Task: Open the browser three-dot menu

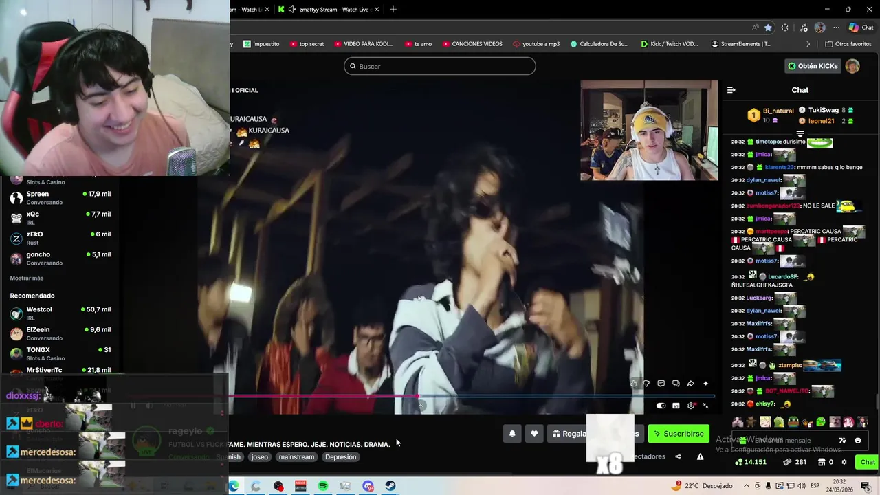Action: [836, 27]
